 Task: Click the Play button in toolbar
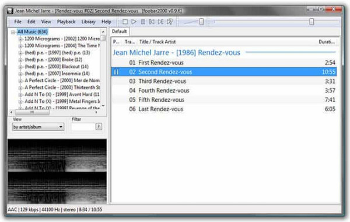coord(134,22)
